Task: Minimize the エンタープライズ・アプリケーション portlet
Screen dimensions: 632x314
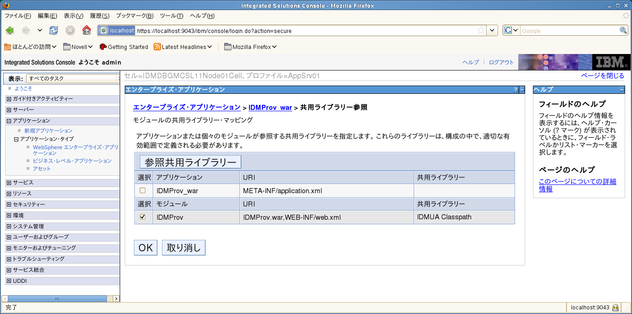Action: (x=522, y=90)
